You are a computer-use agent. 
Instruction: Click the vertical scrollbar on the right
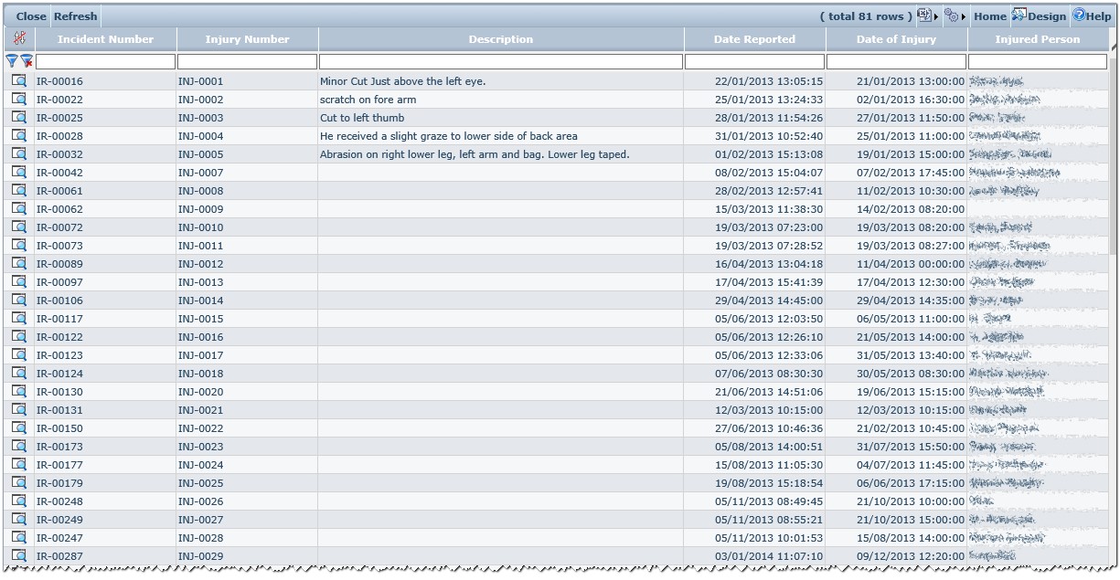[x=1112, y=274]
